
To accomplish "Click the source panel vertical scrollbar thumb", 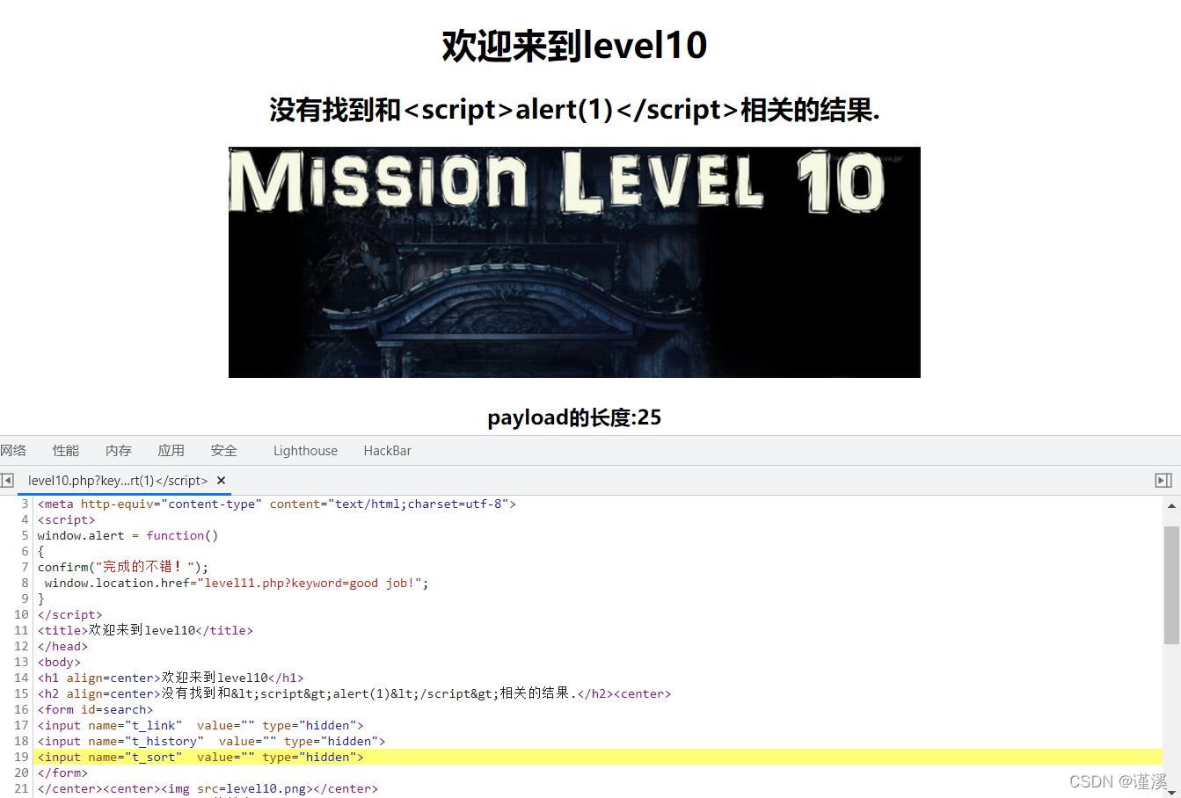I will (1171, 585).
